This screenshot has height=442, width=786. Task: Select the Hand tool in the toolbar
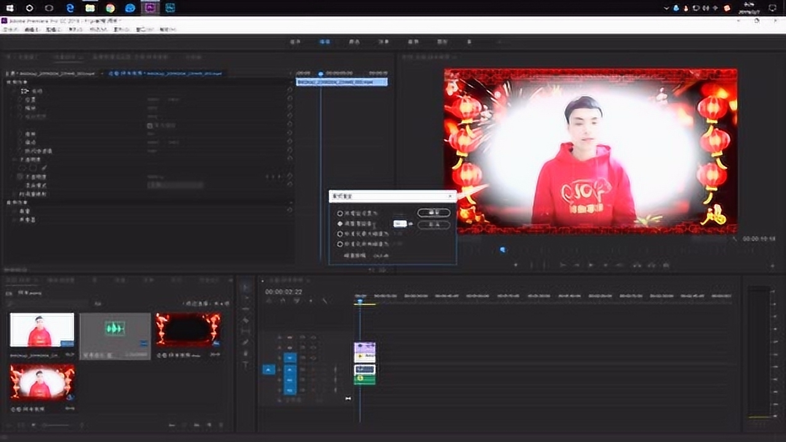point(246,354)
